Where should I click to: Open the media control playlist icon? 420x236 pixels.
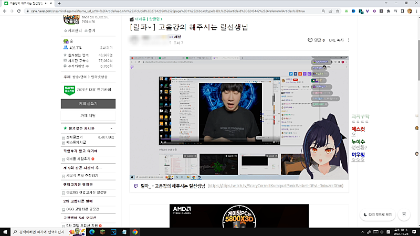395,11
